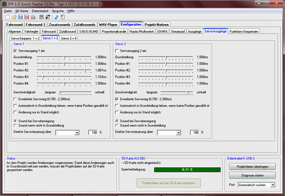Switch to Servo-Sequenz 1 + 2 subtab
The height and width of the screenshot is (196, 285).
pos(25,38)
